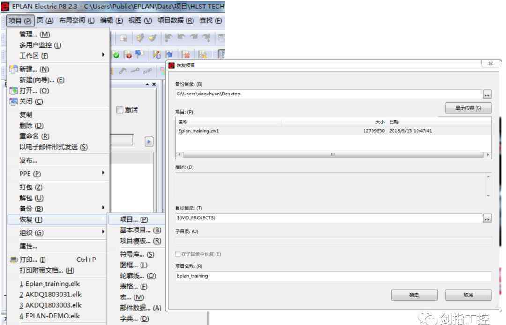Click the printer icon beside 打印
506x325 pixels.
(x=14, y=260)
